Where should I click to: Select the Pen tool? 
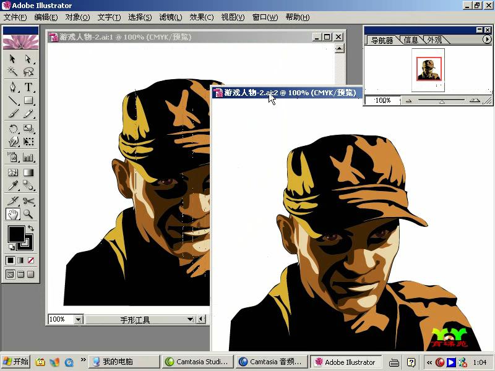(12, 87)
